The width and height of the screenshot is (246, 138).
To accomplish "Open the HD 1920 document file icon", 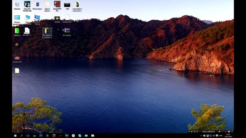I will point(27,32).
